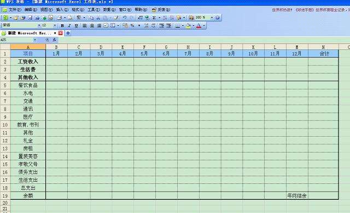Expand the zoom 100% dropdown
Image resolution: width=350 pixels, height=213 pixels.
click(x=212, y=18)
